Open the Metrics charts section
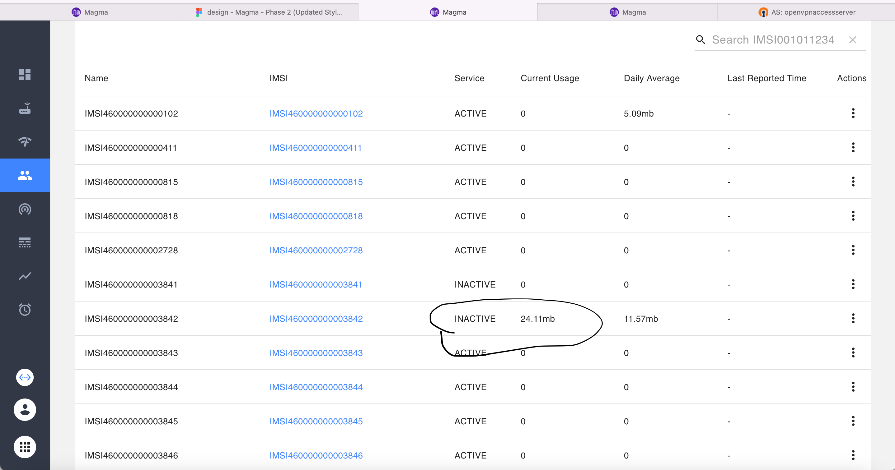This screenshot has height=470, width=895. pyautogui.click(x=25, y=276)
